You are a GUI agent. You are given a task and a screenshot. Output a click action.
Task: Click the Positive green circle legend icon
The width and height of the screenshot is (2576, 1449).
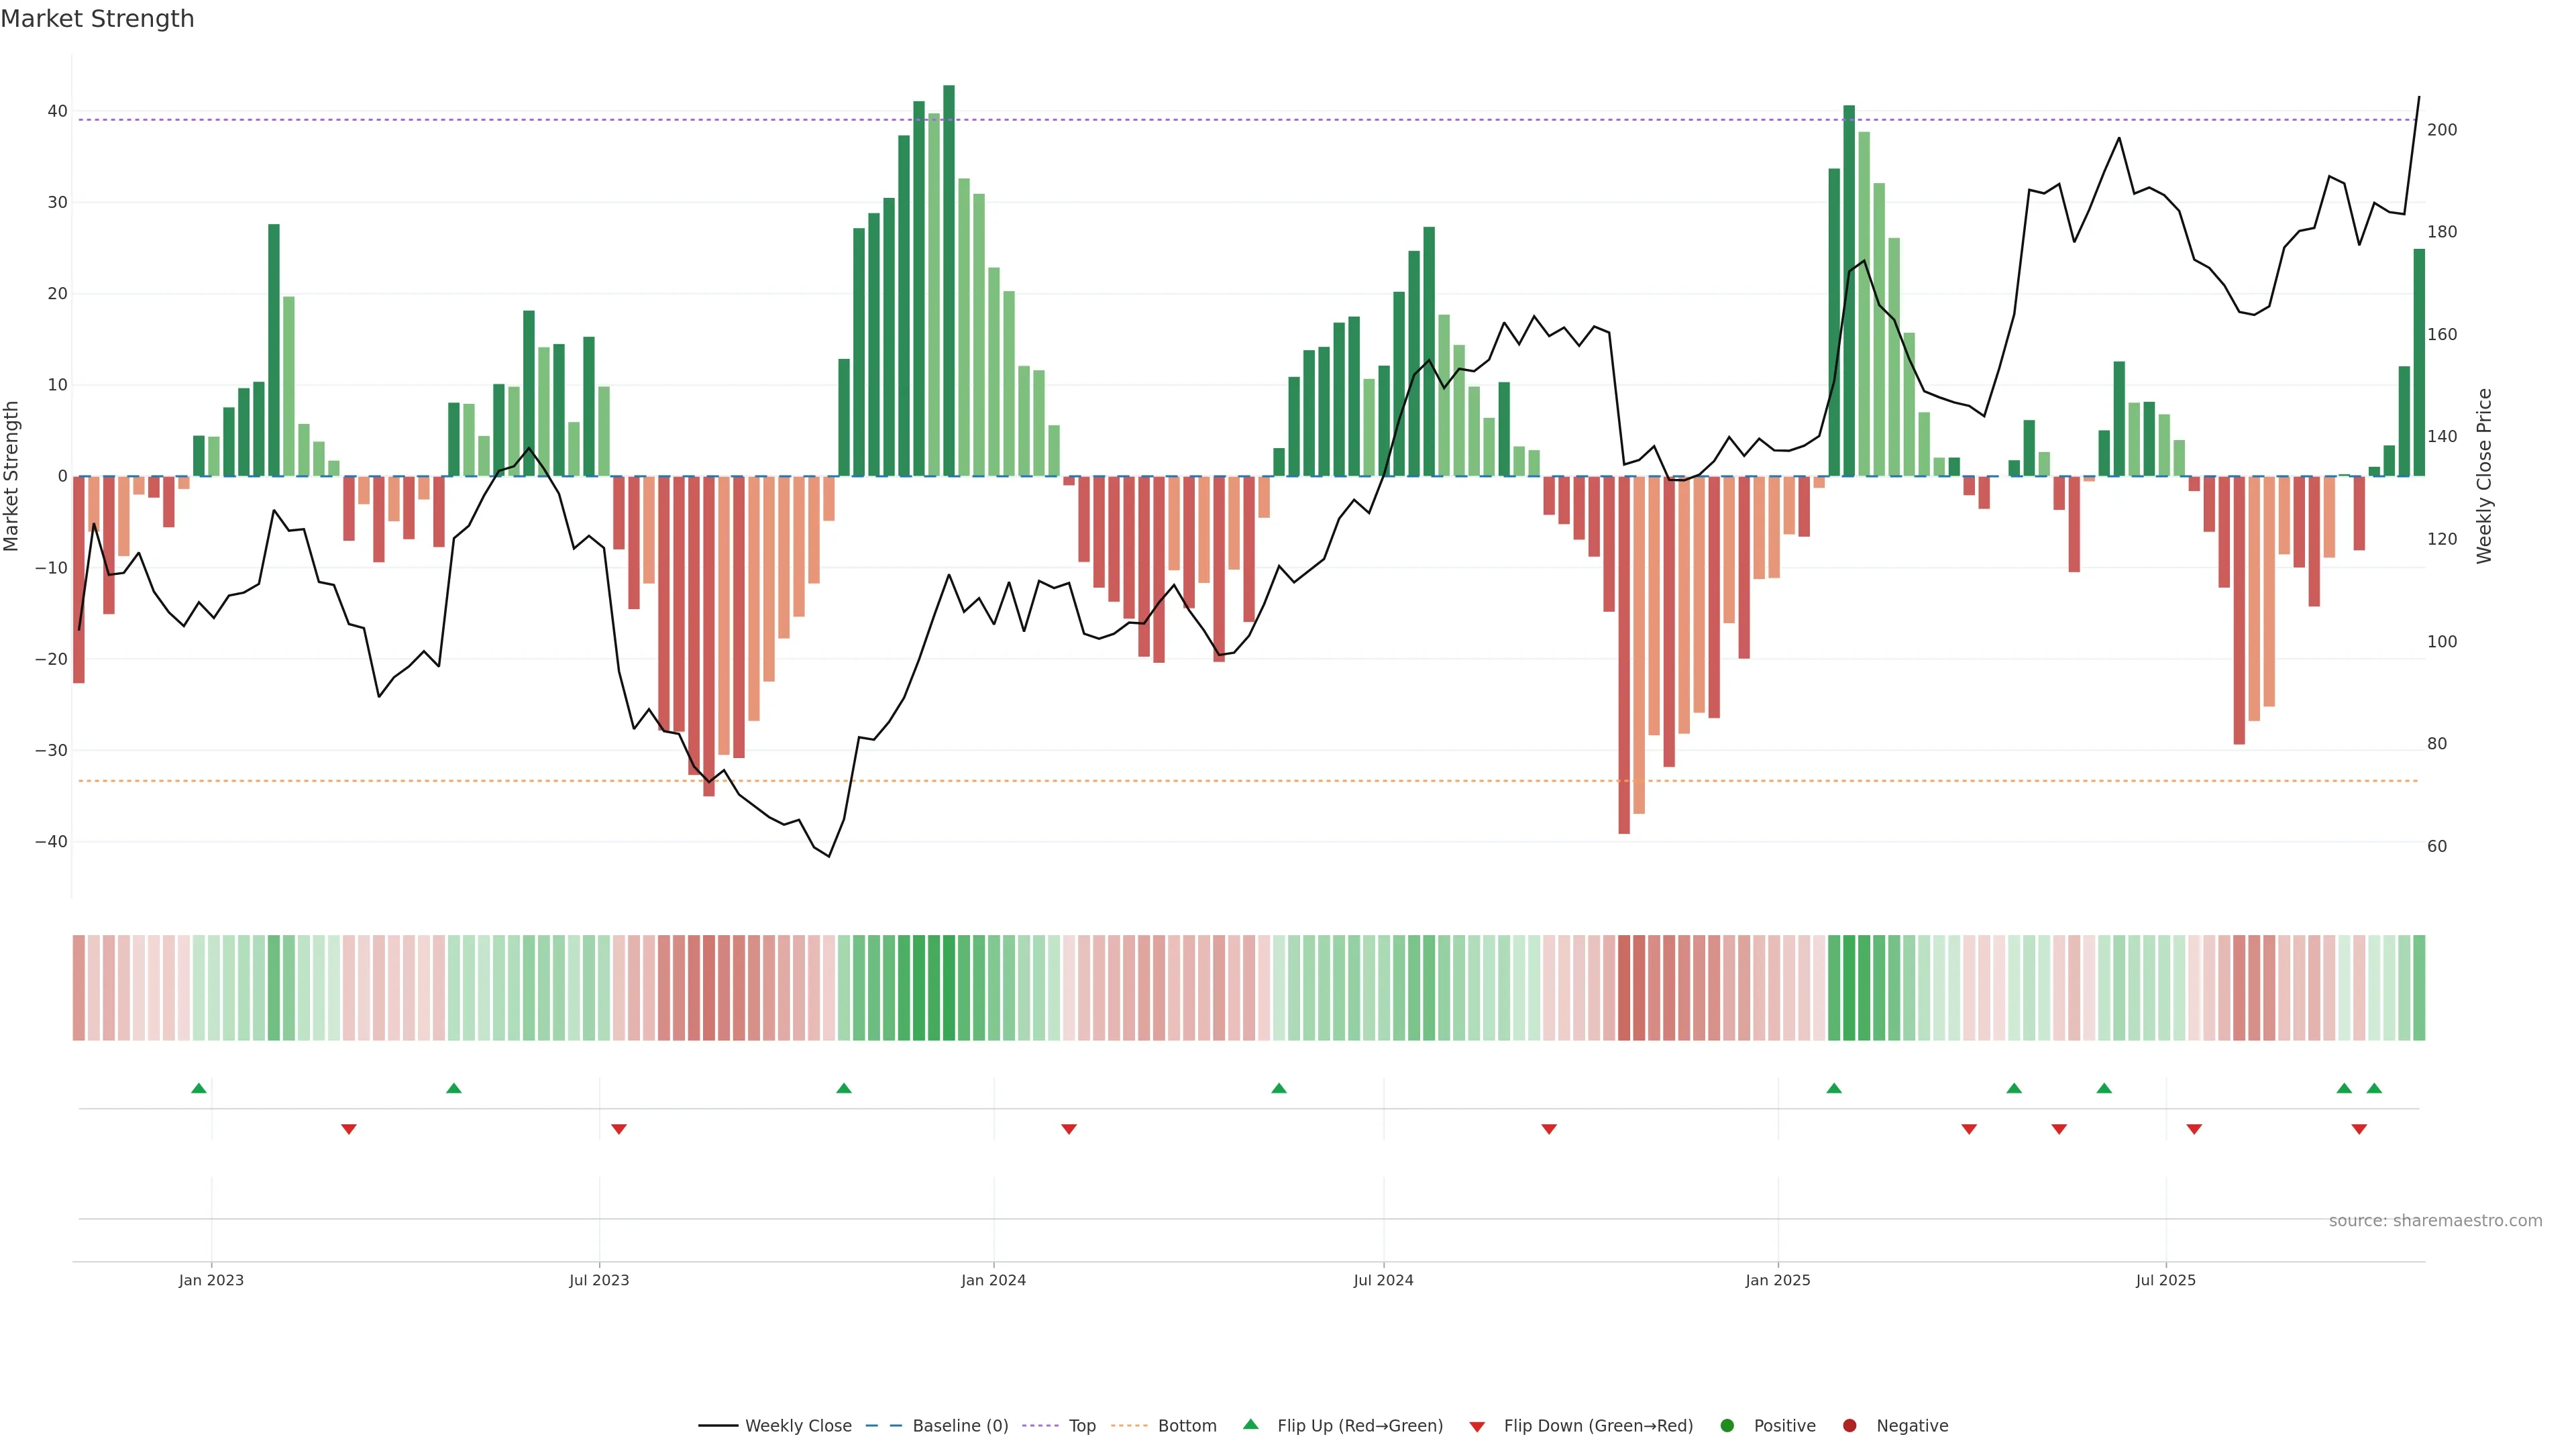[x=1727, y=1425]
